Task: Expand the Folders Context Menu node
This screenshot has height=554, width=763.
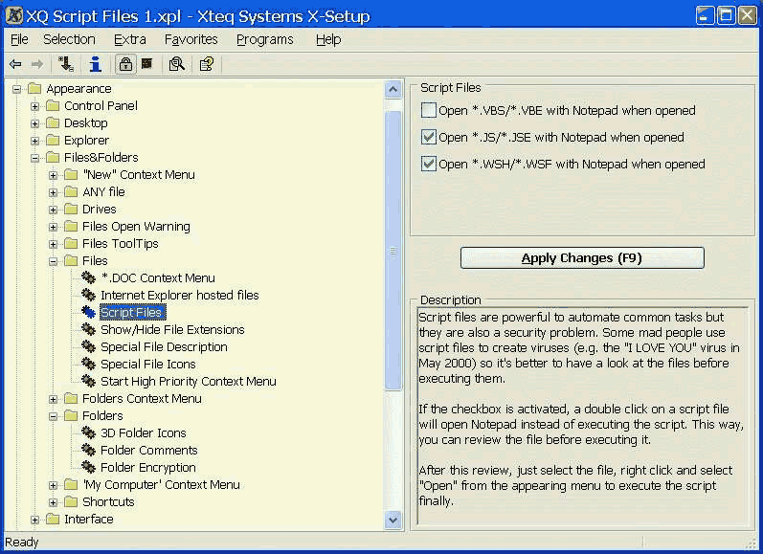Action: pos(54,399)
